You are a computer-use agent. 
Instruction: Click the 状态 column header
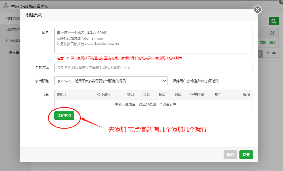click(x=146, y=95)
